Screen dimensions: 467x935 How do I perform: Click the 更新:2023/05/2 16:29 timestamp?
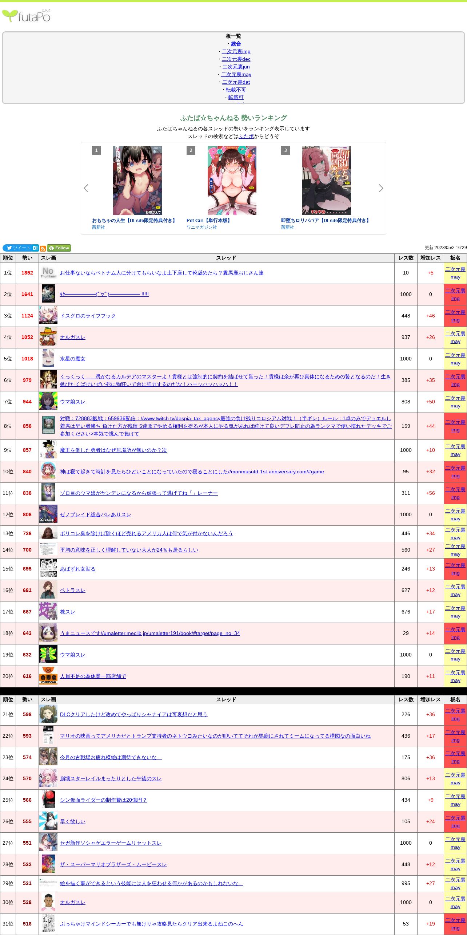point(446,248)
